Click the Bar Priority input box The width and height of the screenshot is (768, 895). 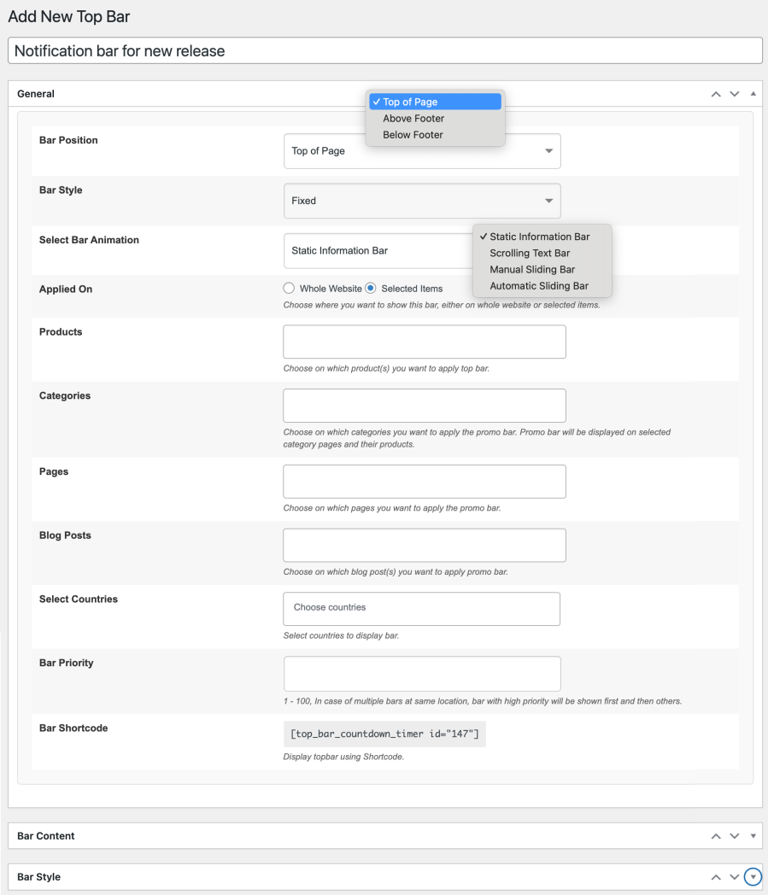pyautogui.click(x=422, y=674)
